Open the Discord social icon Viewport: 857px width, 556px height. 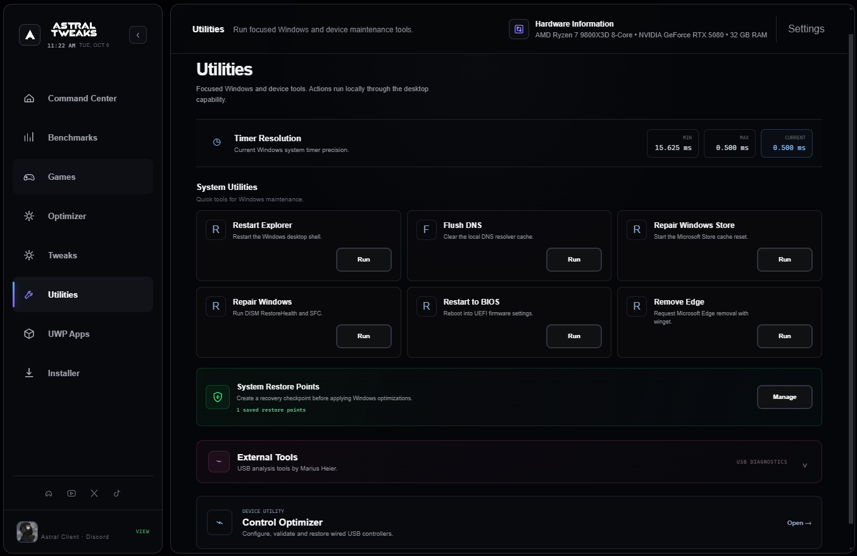[x=49, y=493]
